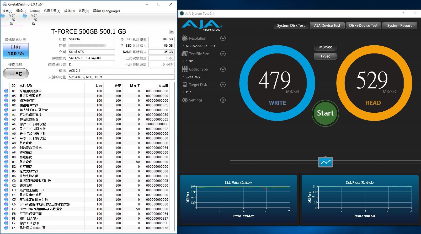Screen dimensions: 421x234
Task: Click the 原始值 column header
Action: pos(163,86)
